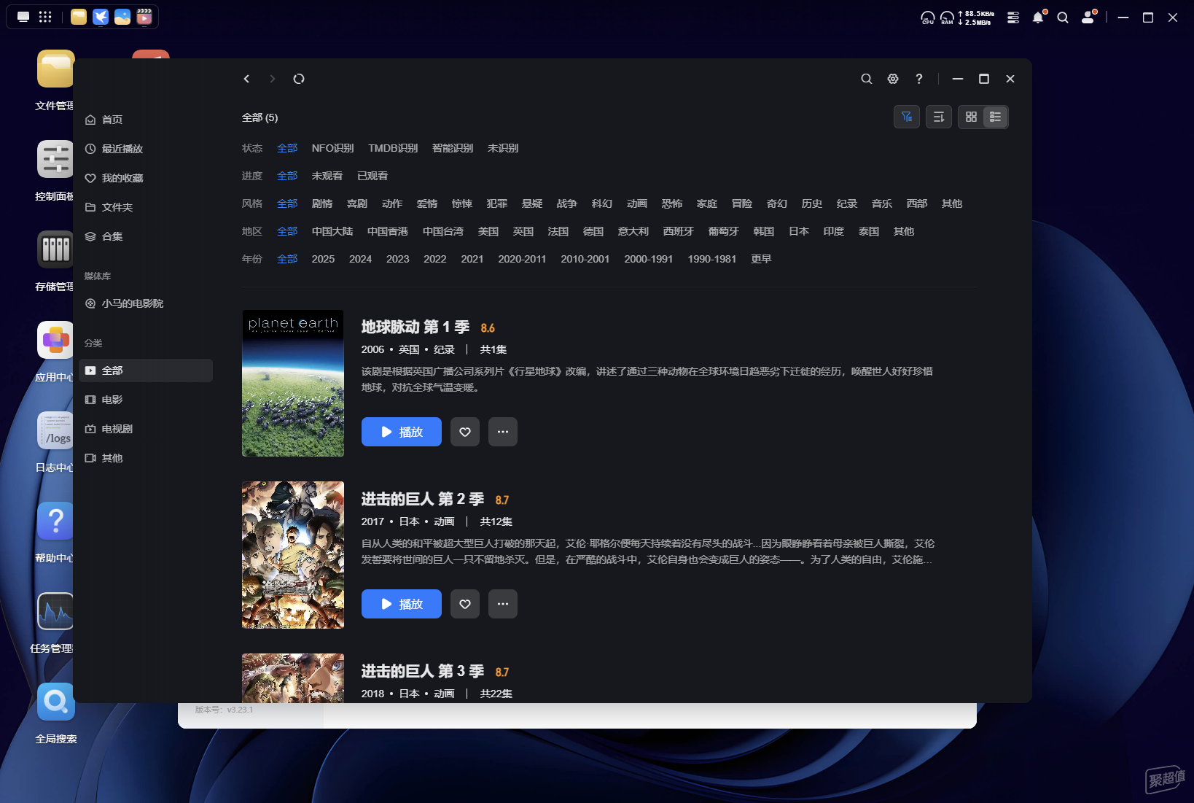The height and width of the screenshot is (803, 1194).
Task: Filter genre by 剧情
Action: coord(322,203)
